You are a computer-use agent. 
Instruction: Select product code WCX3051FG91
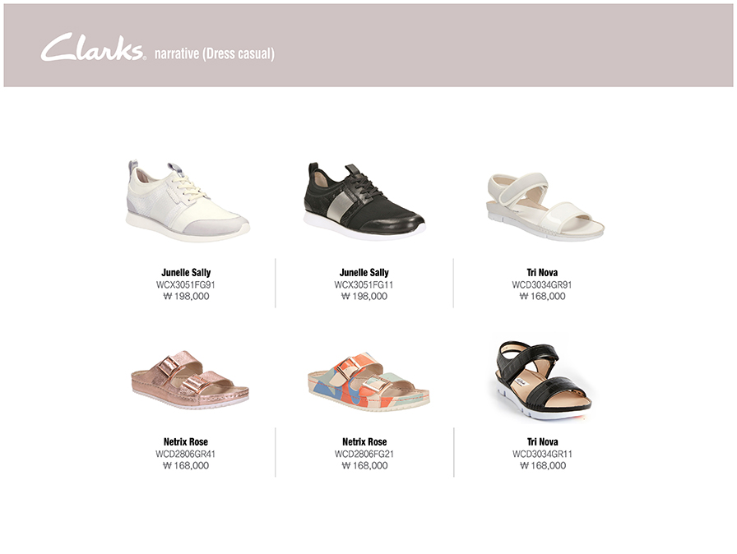point(186,284)
